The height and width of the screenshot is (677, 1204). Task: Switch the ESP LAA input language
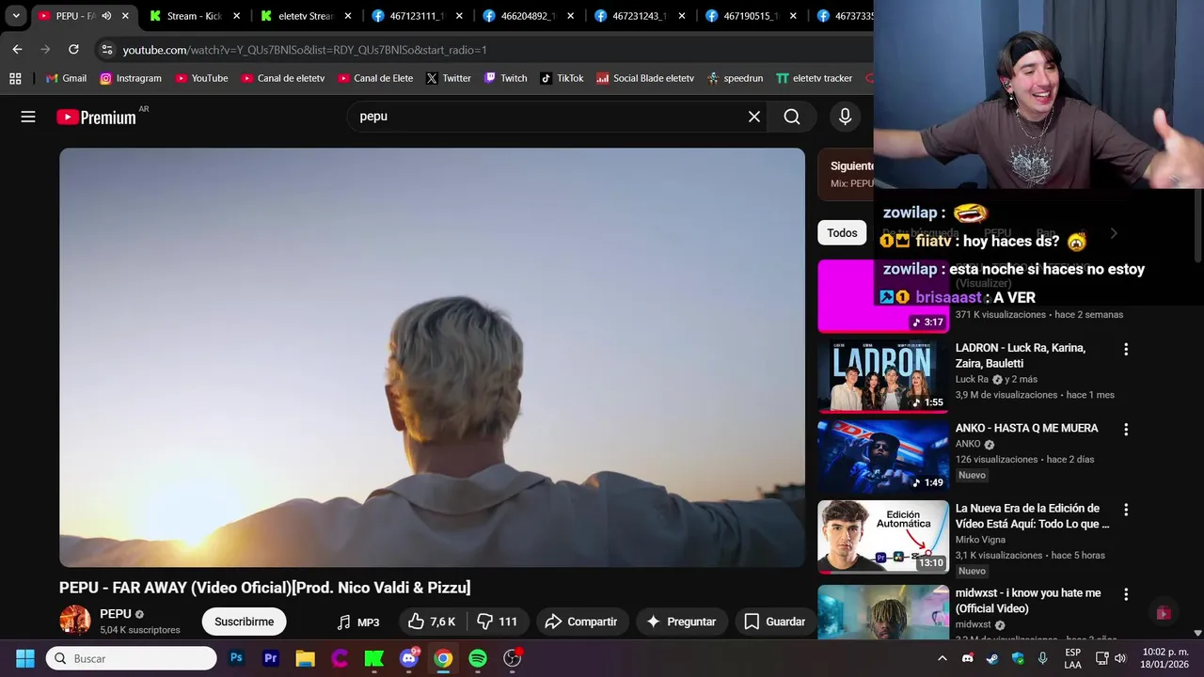click(x=1072, y=658)
